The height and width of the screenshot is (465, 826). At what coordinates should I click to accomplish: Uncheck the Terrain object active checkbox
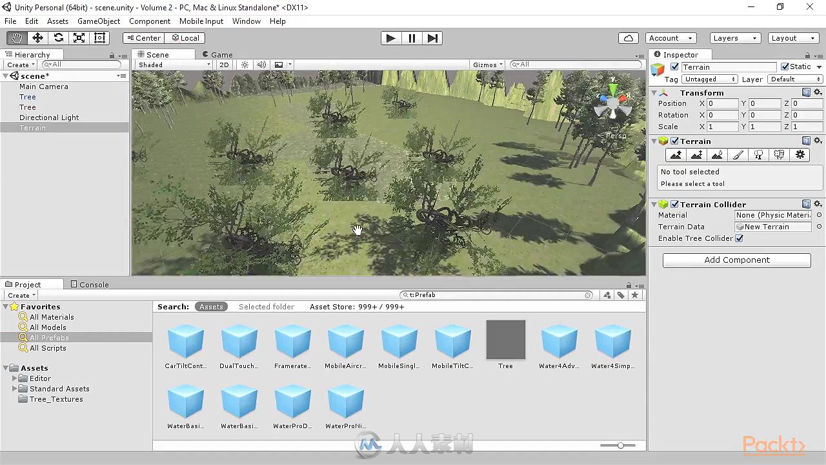click(675, 67)
